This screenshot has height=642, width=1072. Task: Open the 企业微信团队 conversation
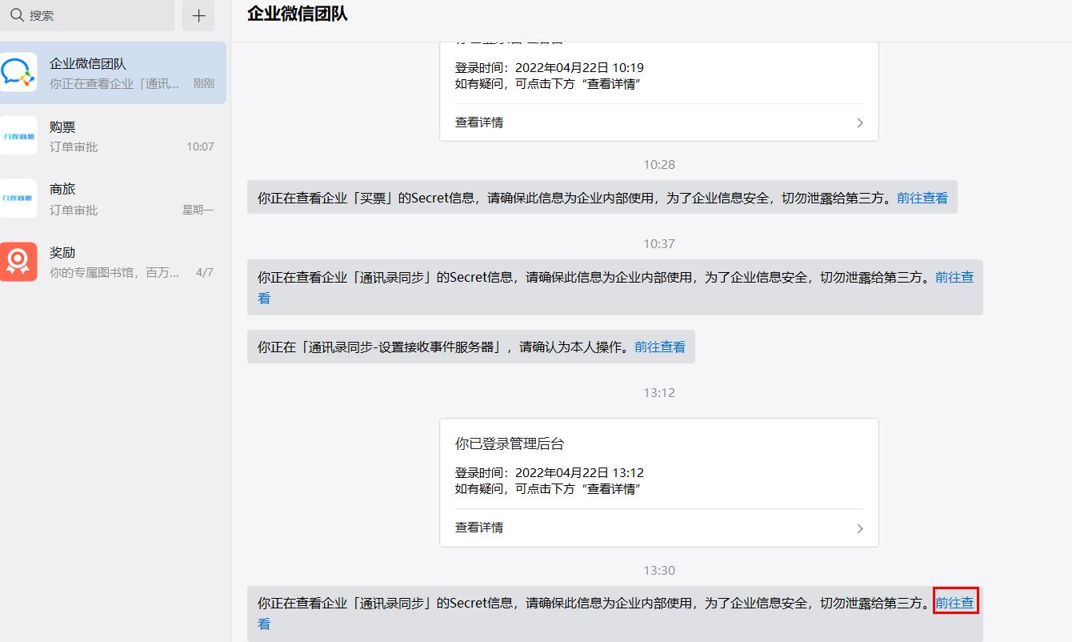pyautogui.click(x=113, y=73)
